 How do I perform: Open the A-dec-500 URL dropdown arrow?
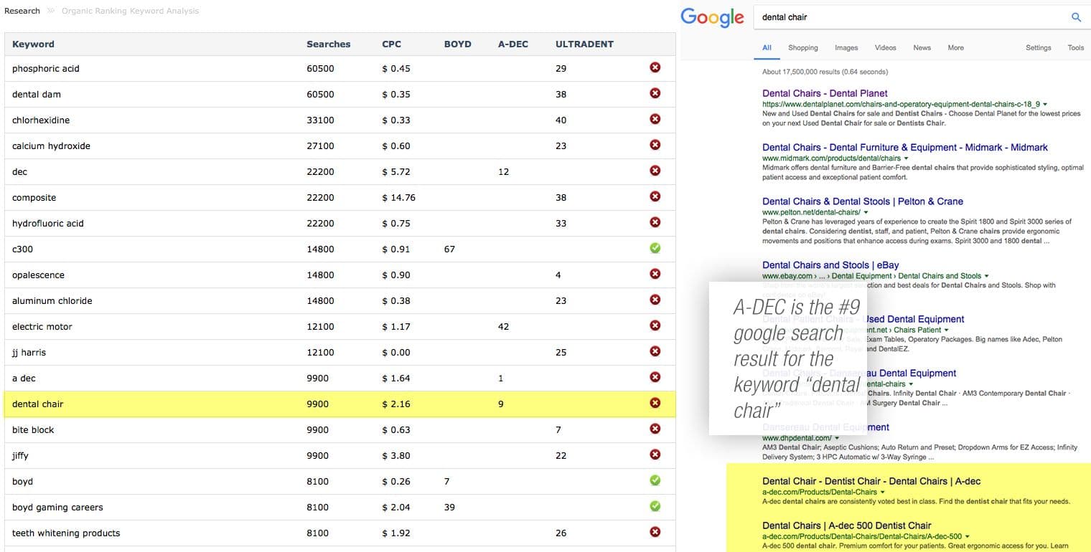pos(968,537)
